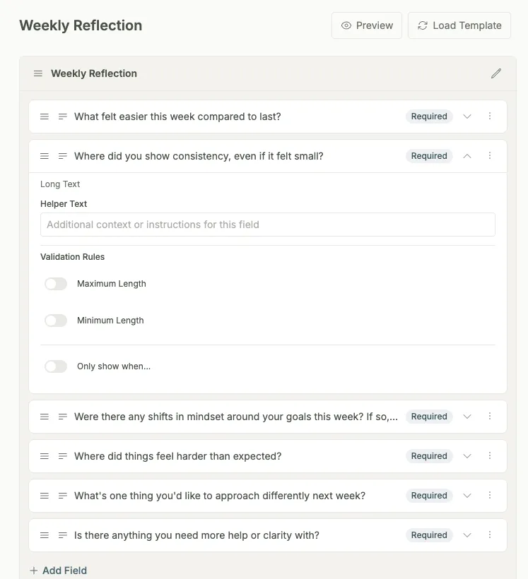Expand the 'approach differently next week' field

pos(467,496)
